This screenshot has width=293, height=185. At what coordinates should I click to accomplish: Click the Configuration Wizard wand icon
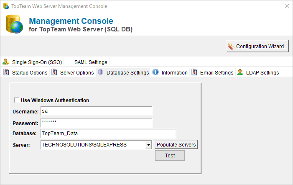coord(231,46)
